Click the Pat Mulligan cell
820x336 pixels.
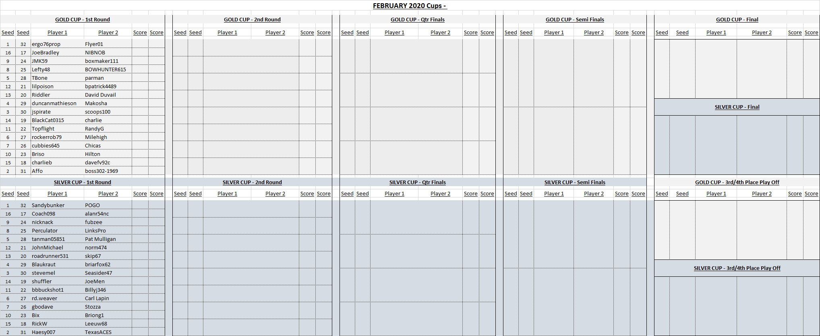pos(100,239)
